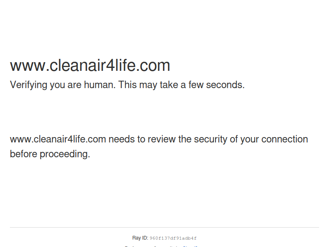Click the 'Verifying you are human' message

coord(127,85)
